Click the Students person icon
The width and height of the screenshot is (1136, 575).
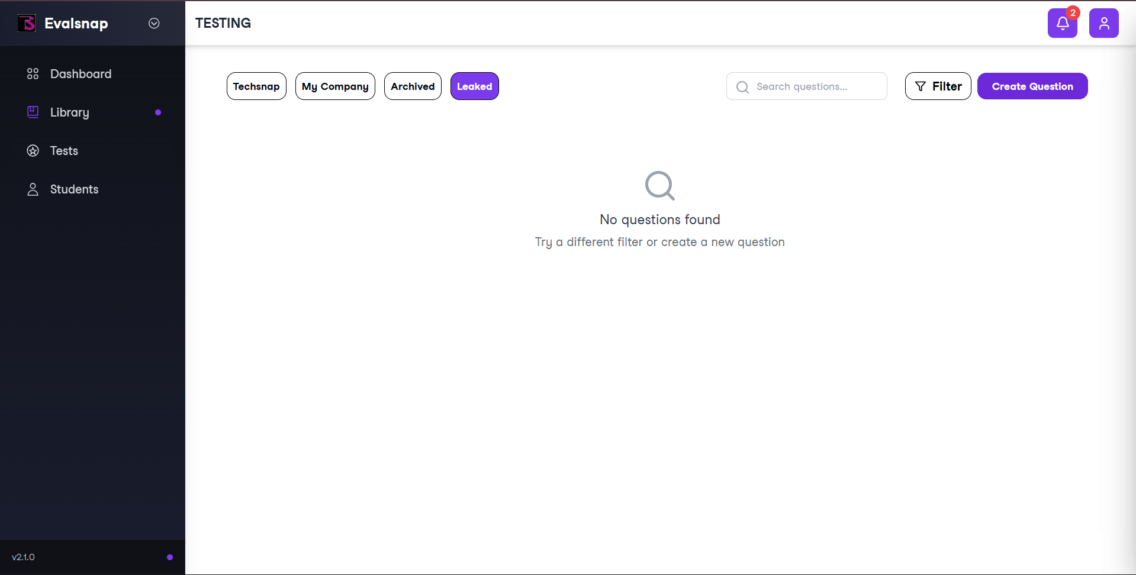(x=33, y=189)
